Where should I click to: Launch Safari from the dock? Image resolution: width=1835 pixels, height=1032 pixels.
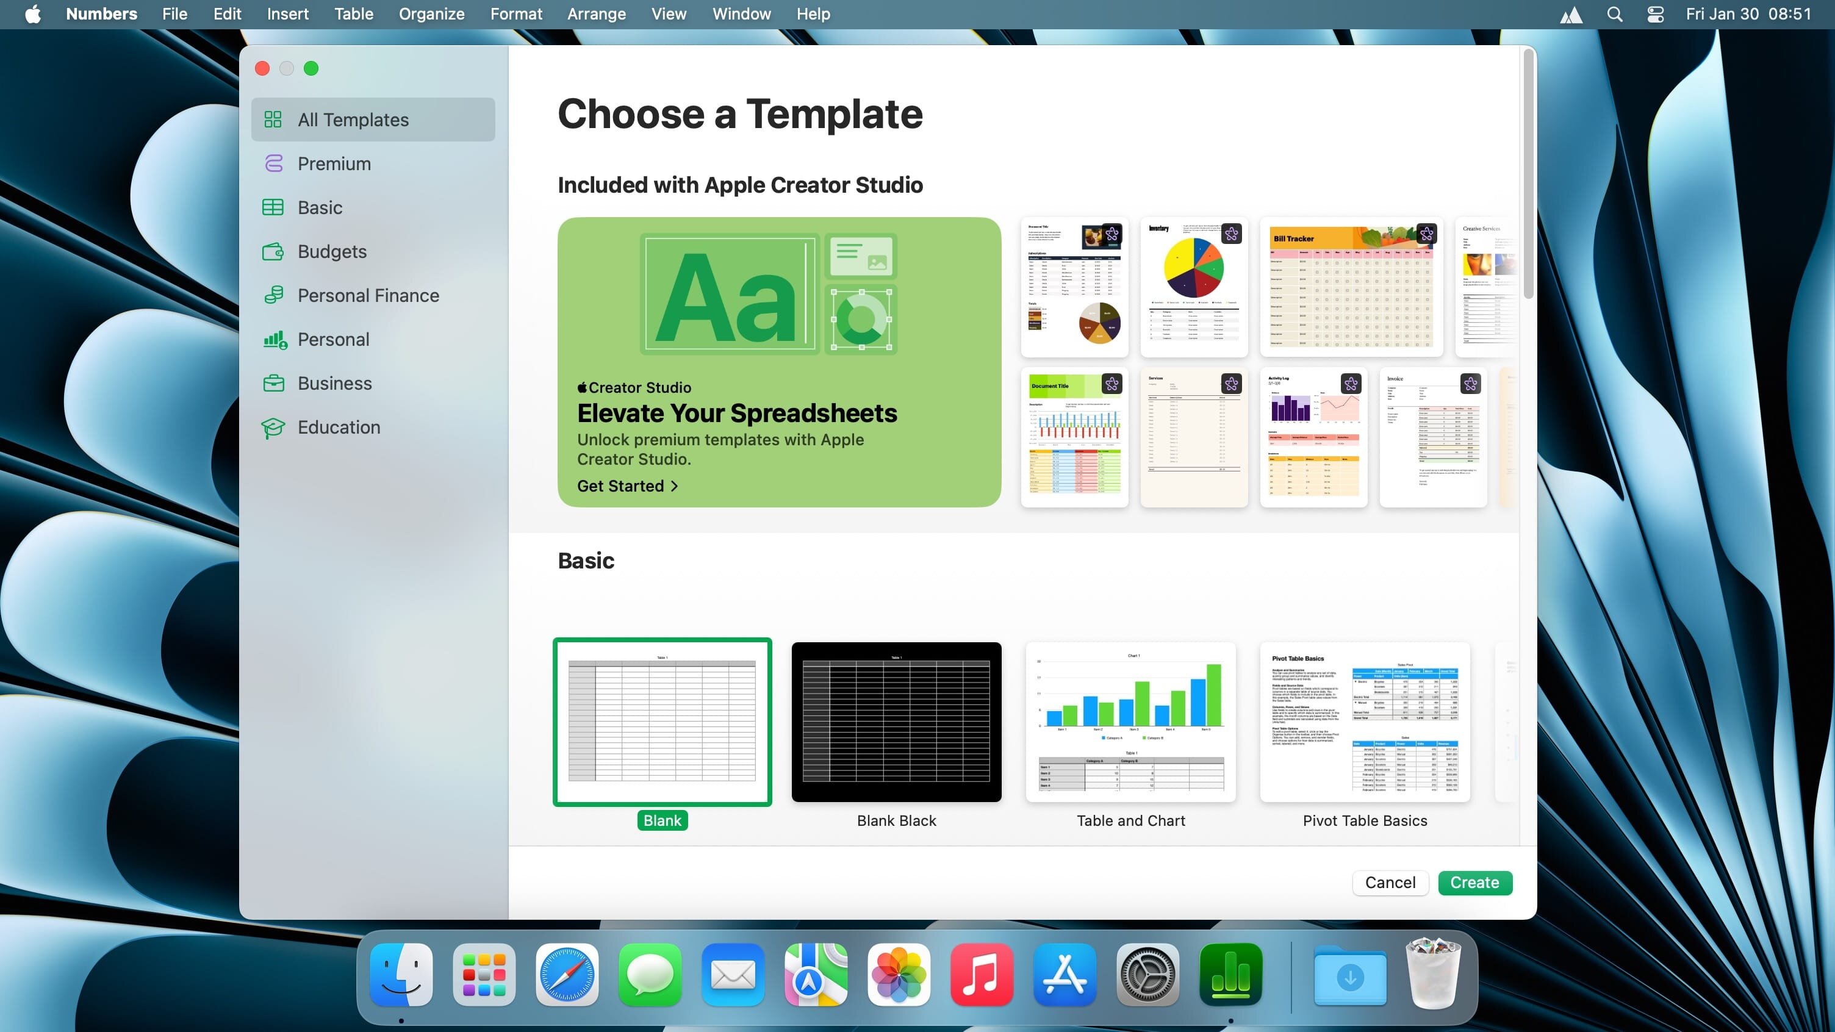coord(567,974)
